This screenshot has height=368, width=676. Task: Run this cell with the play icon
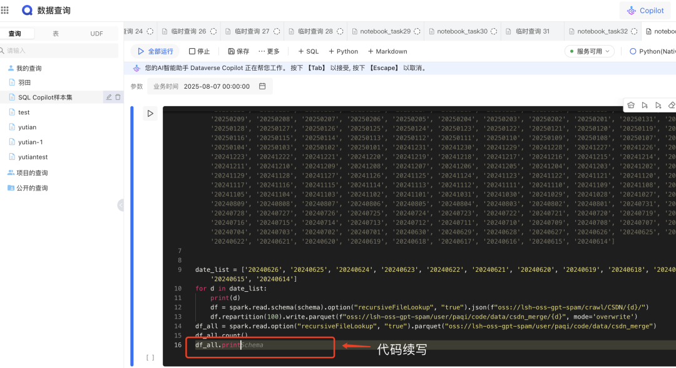[150, 114]
